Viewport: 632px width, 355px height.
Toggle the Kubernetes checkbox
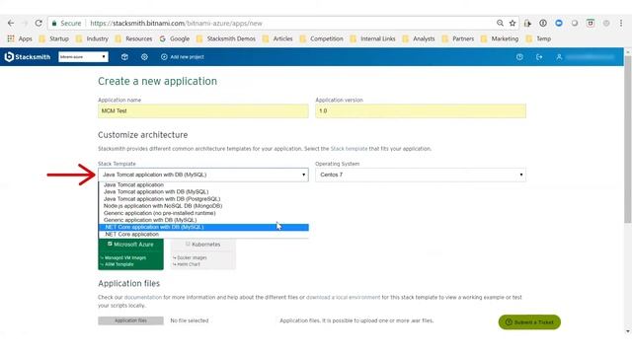pos(188,244)
